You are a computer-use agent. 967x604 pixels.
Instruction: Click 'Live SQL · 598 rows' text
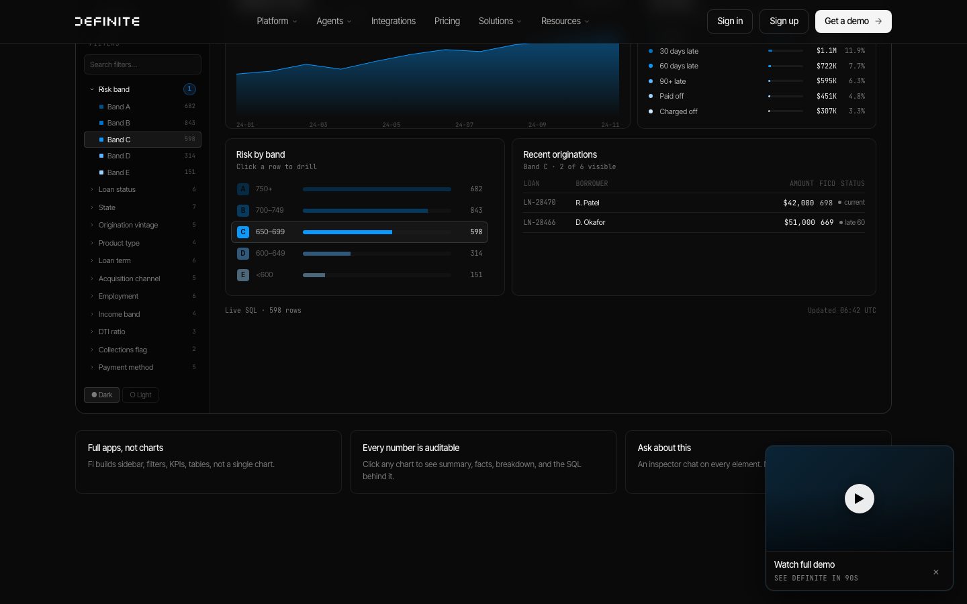tap(263, 310)
